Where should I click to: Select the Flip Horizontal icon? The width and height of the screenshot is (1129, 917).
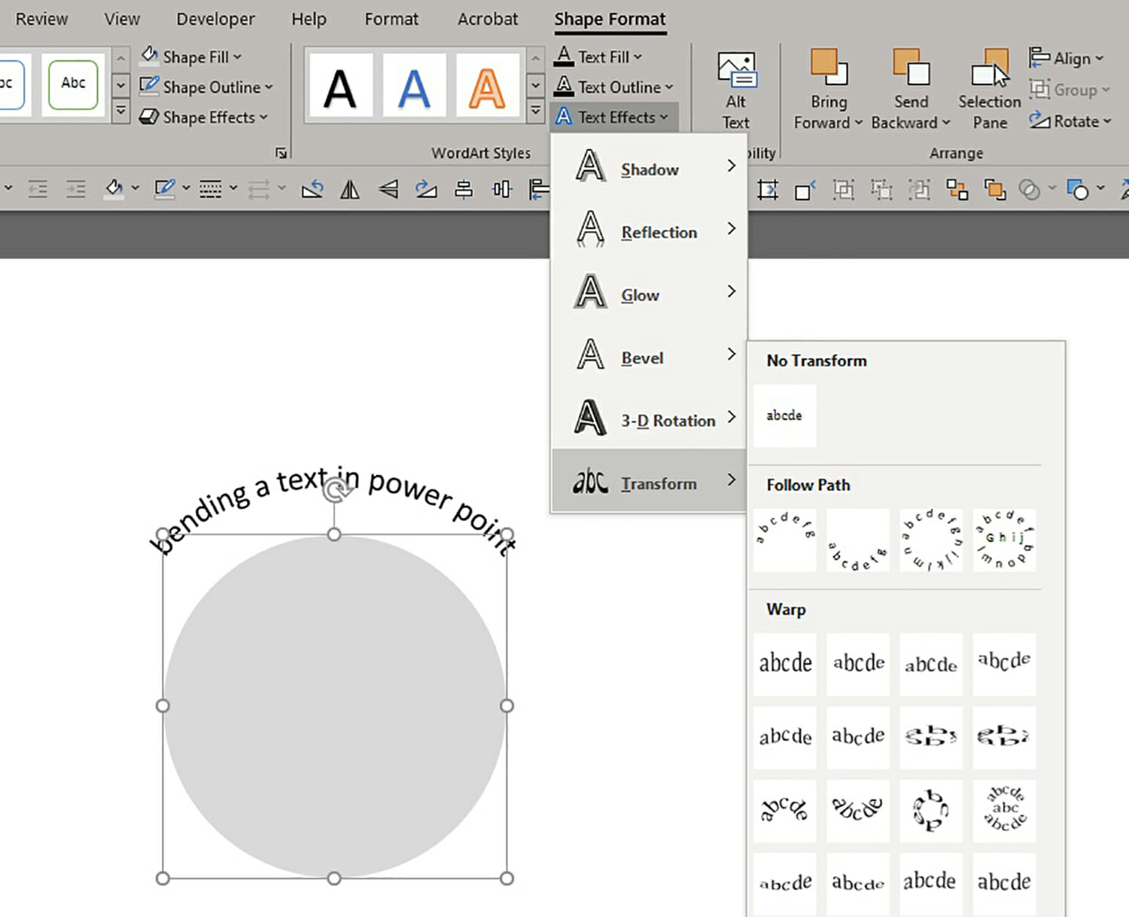tap(350, 189)
